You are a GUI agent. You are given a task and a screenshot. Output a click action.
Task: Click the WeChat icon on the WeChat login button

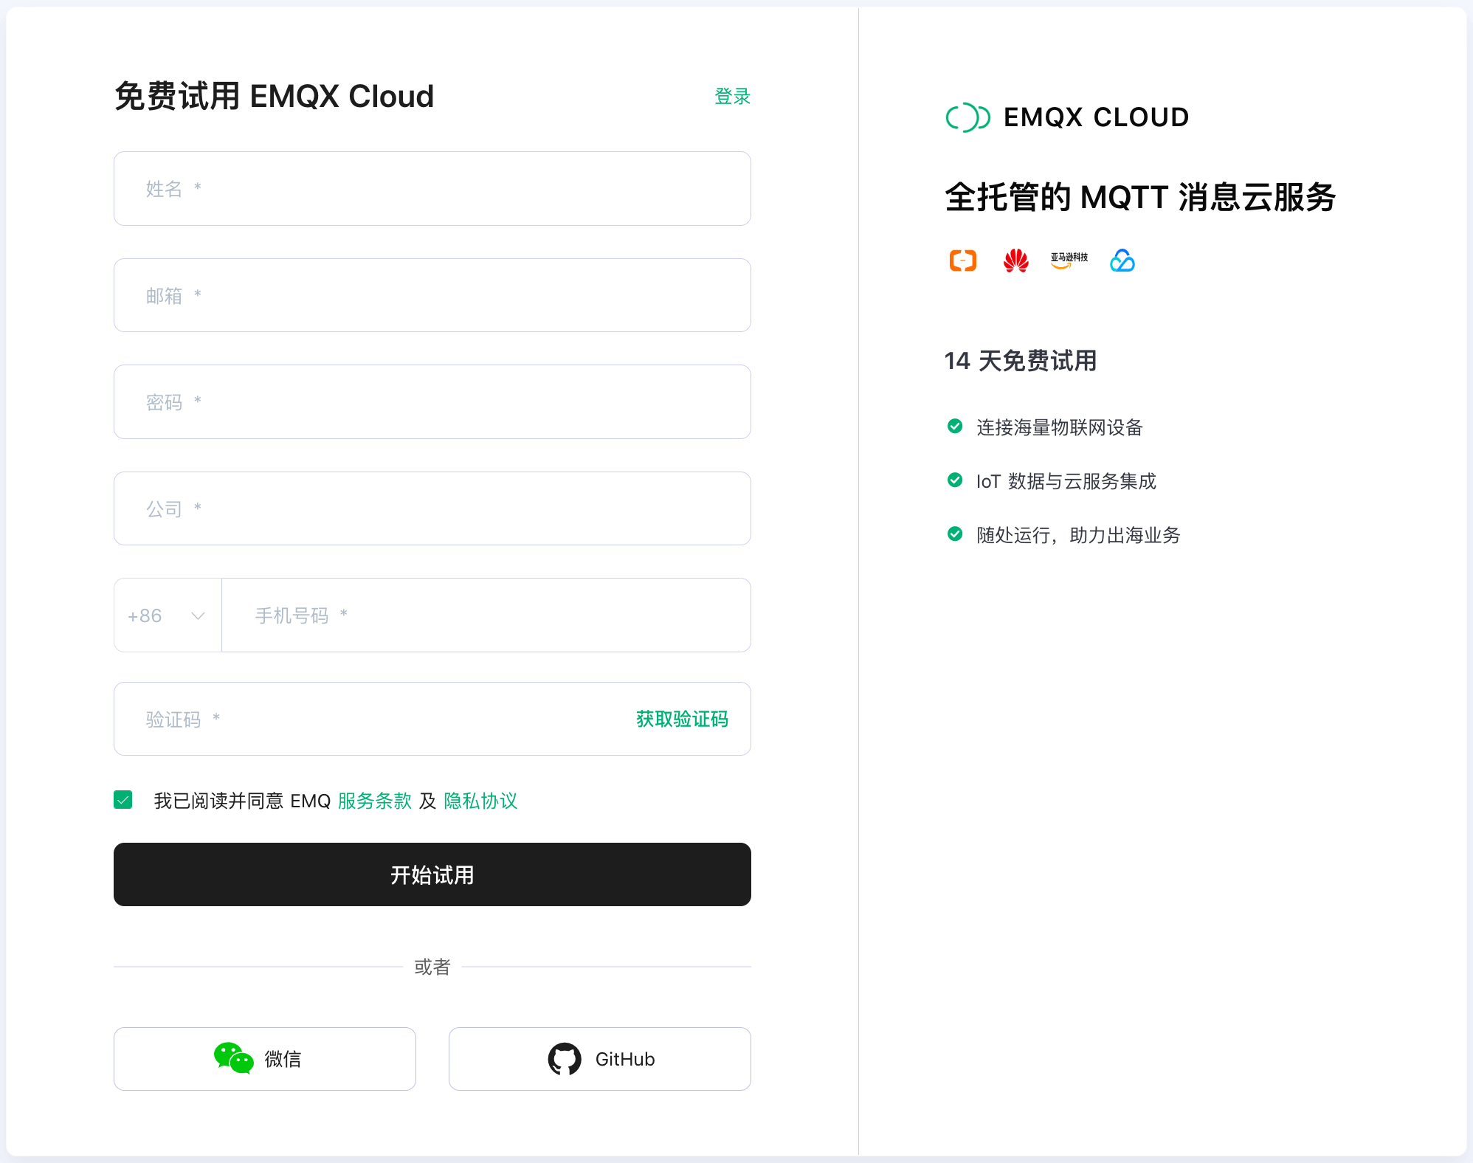tap(232, 1058)
